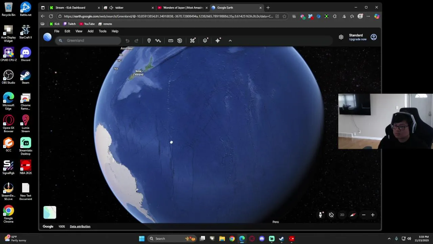
Task: Open the weather widget showing 52°F
Action: tap(15, 239)
